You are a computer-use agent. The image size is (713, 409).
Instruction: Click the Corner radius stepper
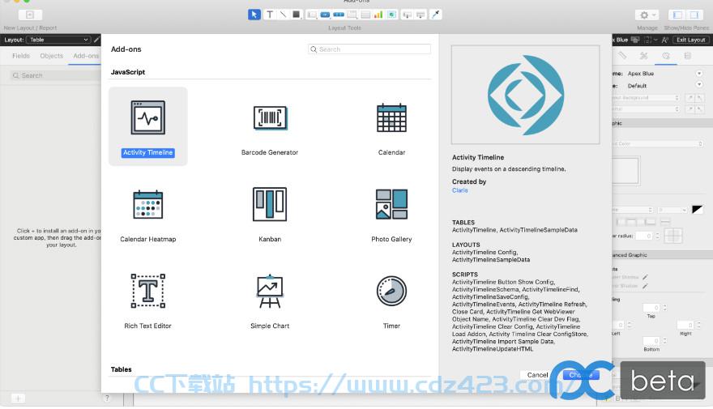[x=657, y=236]
